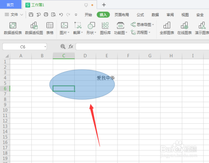Click in the formula bar input
This screenshot has width=209, height=163.
(142, 46)
